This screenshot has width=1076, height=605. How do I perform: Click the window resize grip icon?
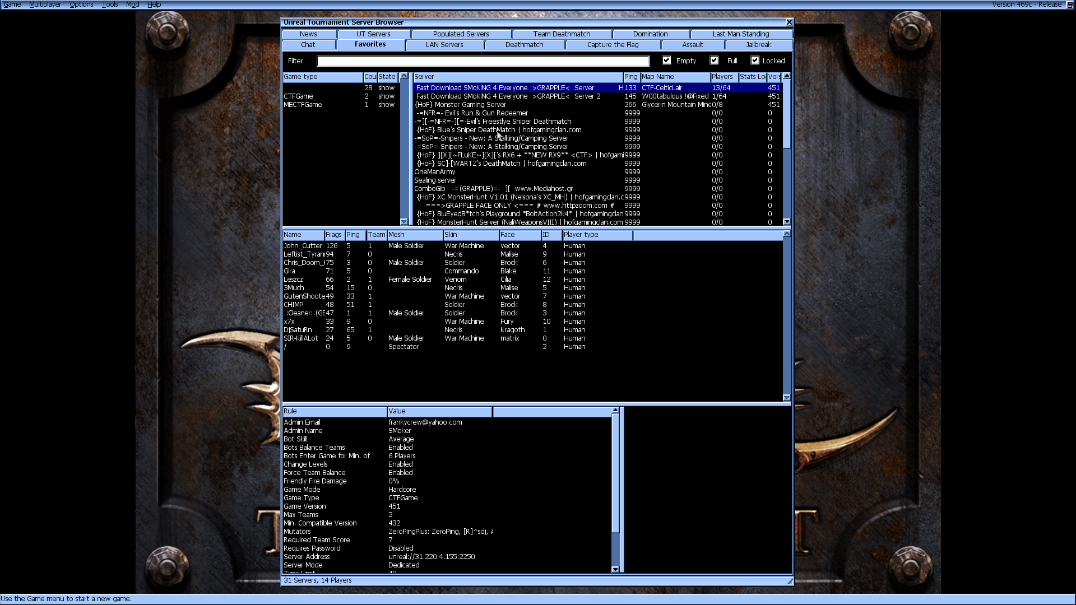pyautogui.click(x=790, y=581)
